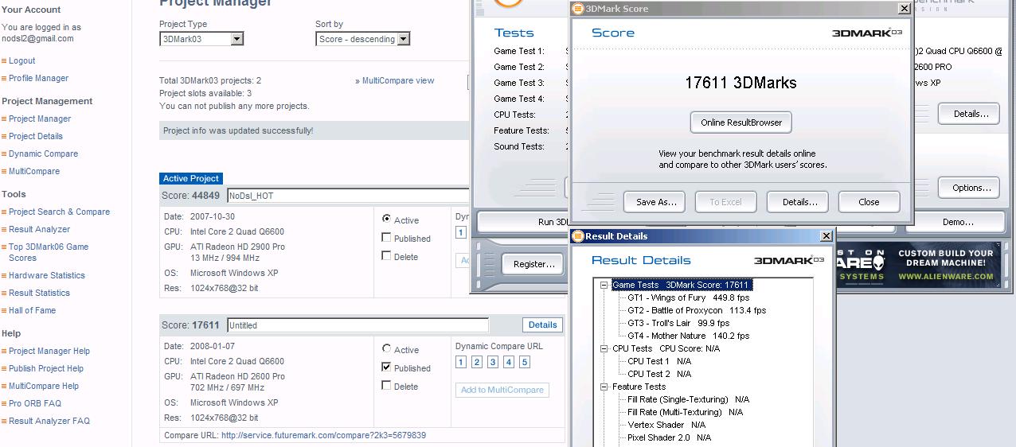Collapse the Feature Tests tree node
Viewport: 1016px width, 447px height.
(x=604, y=387)
